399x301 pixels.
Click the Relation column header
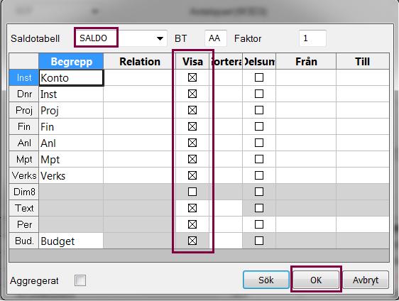tap(139, 61)
